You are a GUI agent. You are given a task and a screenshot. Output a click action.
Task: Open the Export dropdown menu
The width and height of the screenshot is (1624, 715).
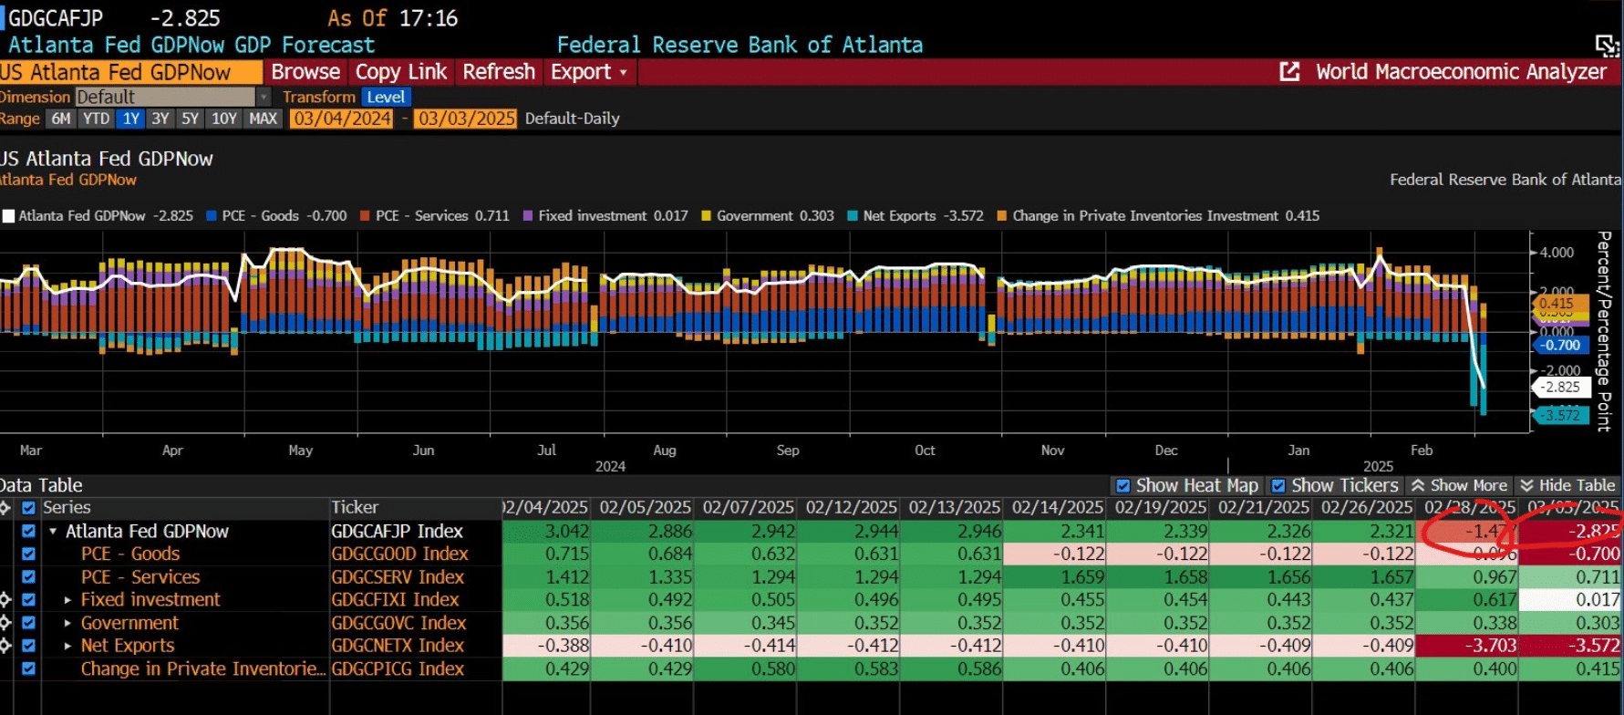[x=589, y=72]
